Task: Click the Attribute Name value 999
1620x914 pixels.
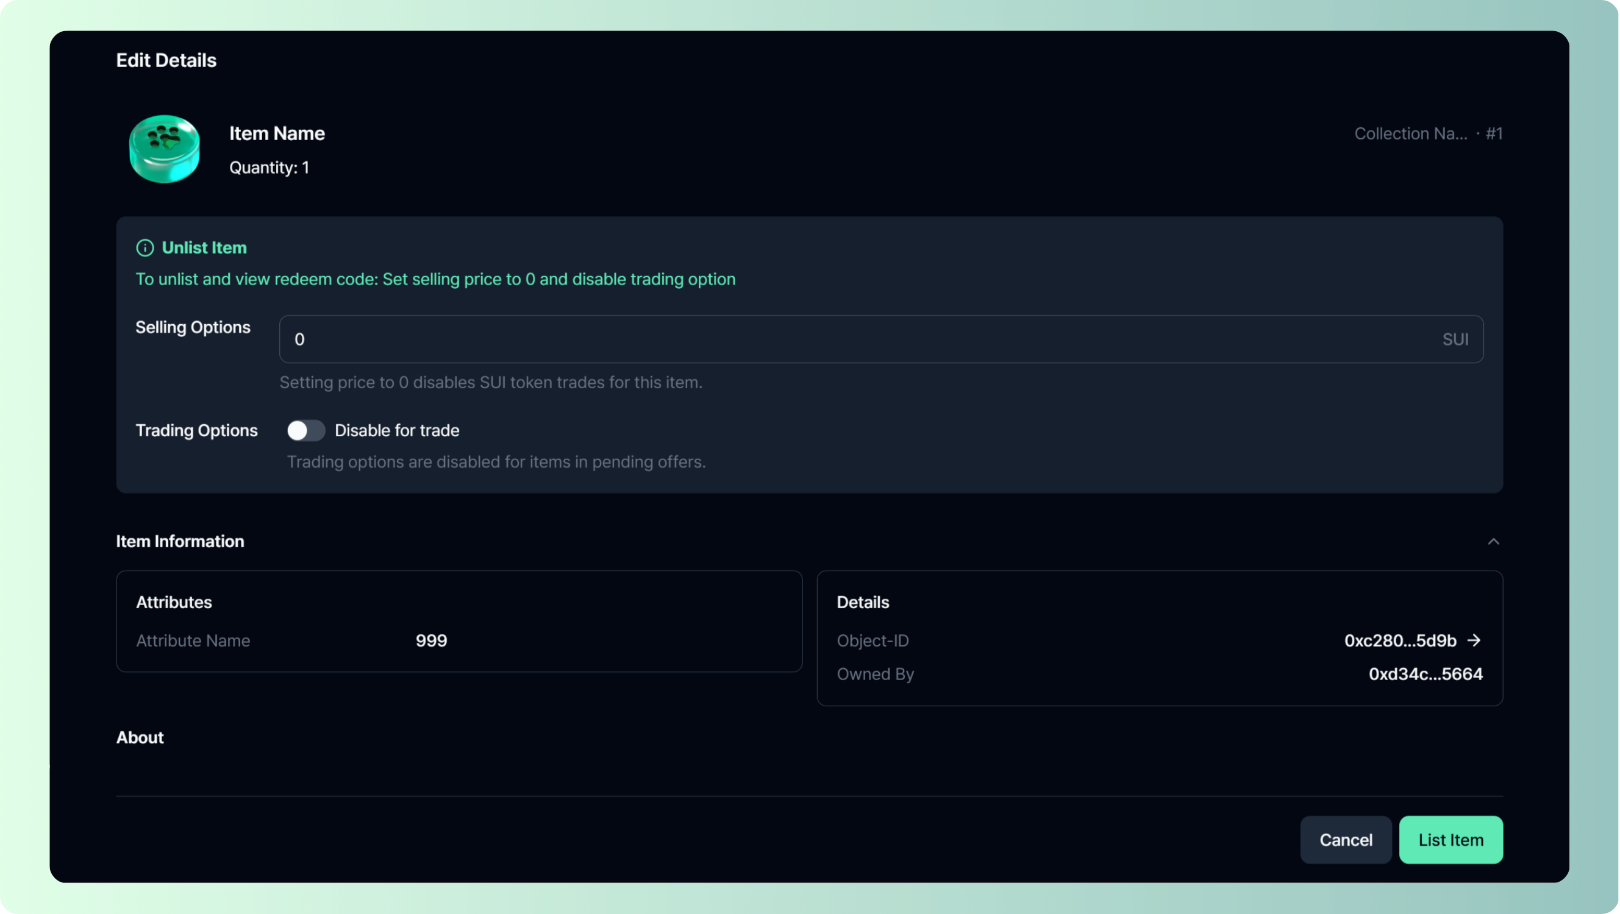Action: pos(432,640)
